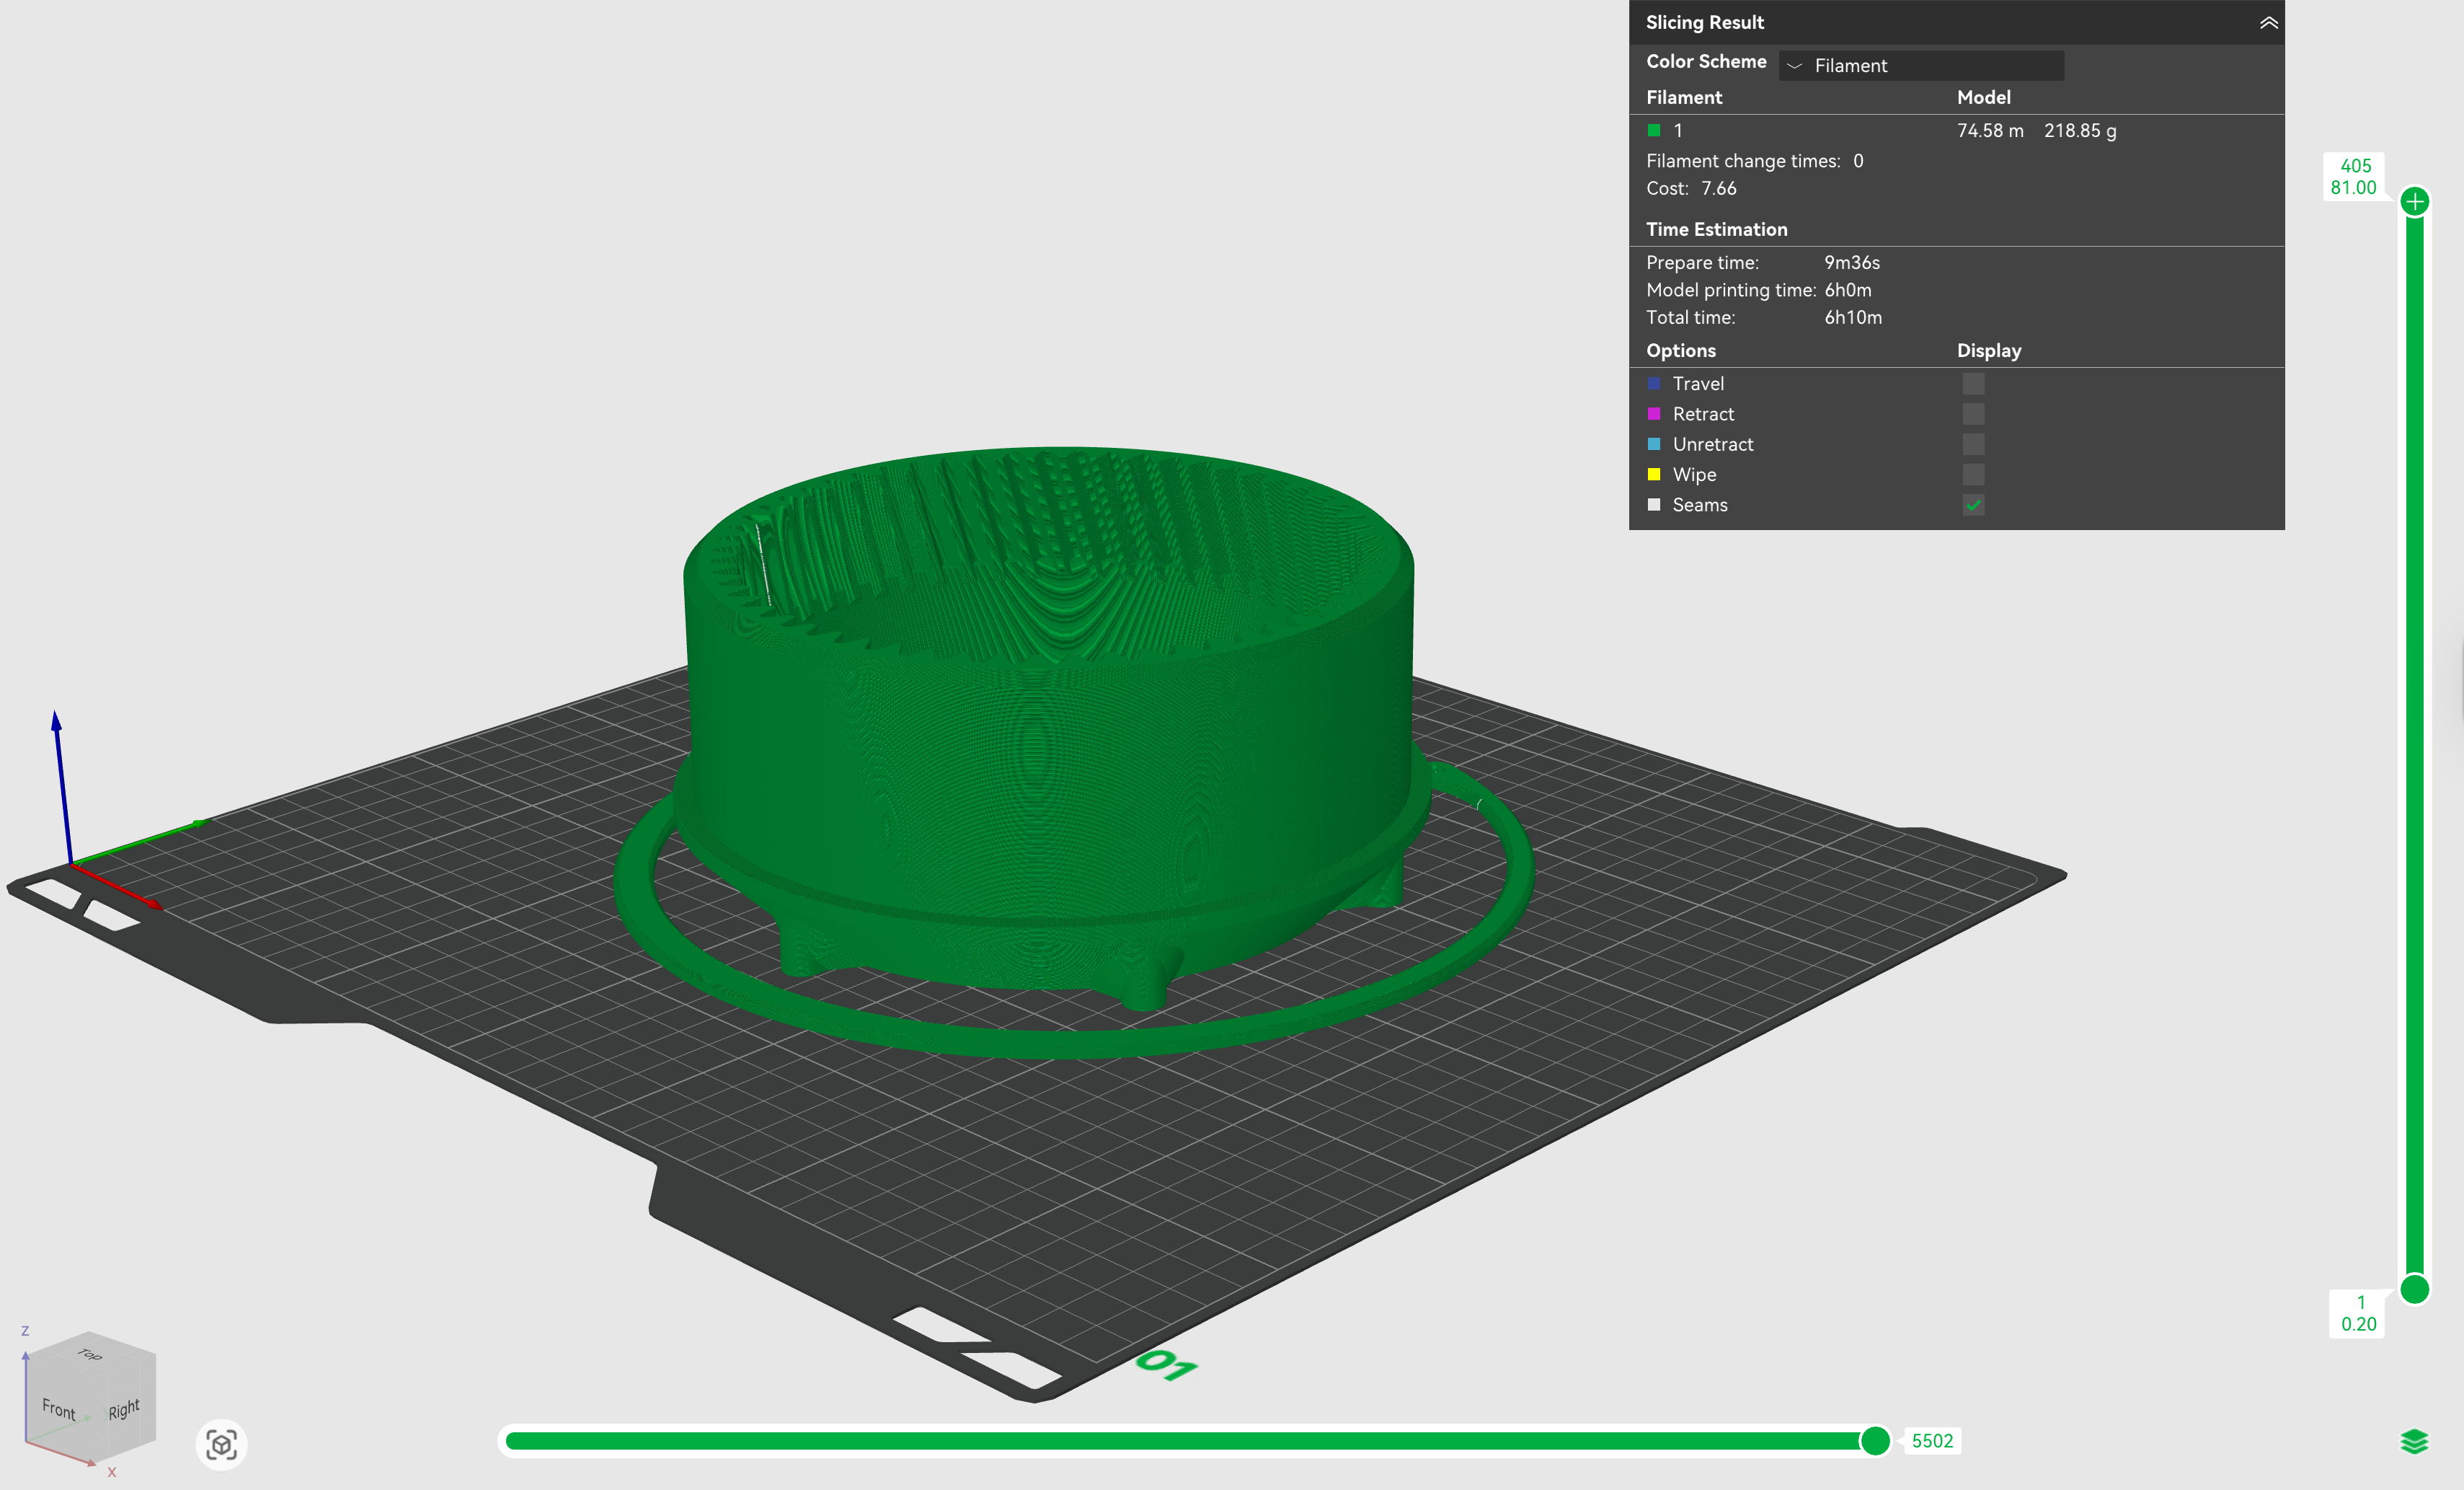The image size is (2464, 1490).
Task: Click the plate 01 label on bed
Action: (x=1166, y=1365)
